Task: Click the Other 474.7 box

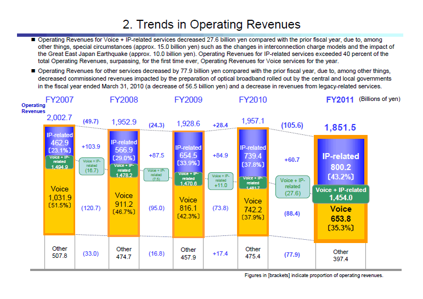Action: (x=124, y=253)
